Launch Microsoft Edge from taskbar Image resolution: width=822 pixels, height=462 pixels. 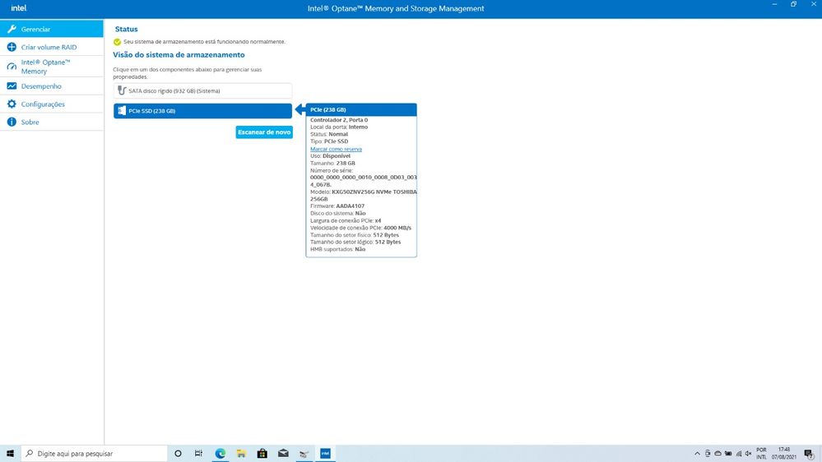click(221, 453)
